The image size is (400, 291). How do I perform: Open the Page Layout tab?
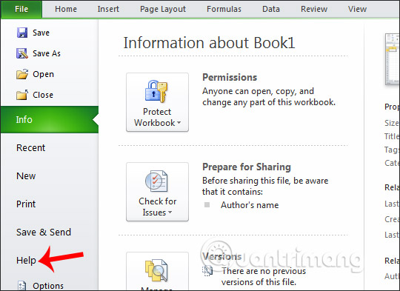click(x=163, y=9)
